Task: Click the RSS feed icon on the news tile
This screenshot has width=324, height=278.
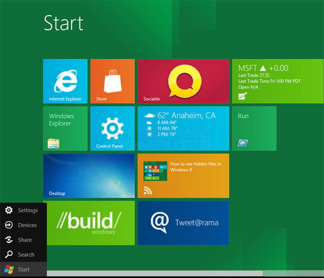Action: (148, 191)
